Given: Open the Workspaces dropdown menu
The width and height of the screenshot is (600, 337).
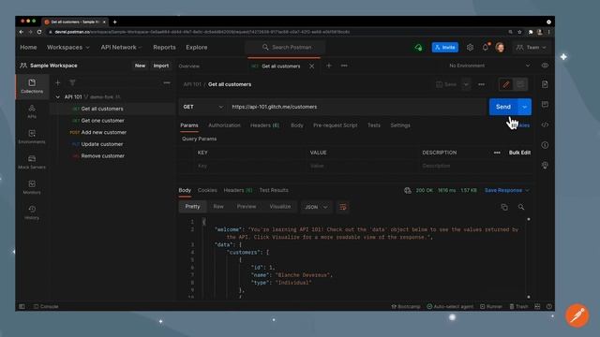Looking at the screenshot, I should 68,48.
